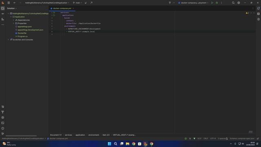261x147 pixels.
Task: Open the docker-compose run configuration dropdown
Action: (x=193, y=3)
